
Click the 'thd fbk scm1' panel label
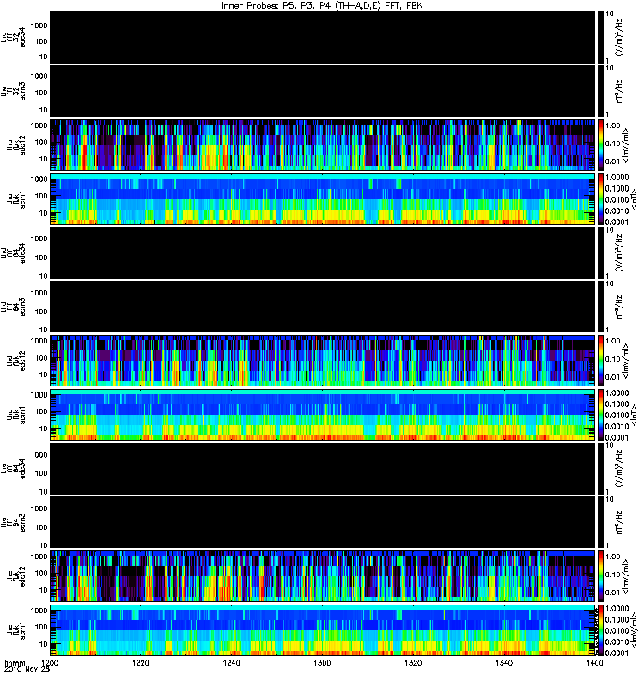coord(16,415)
